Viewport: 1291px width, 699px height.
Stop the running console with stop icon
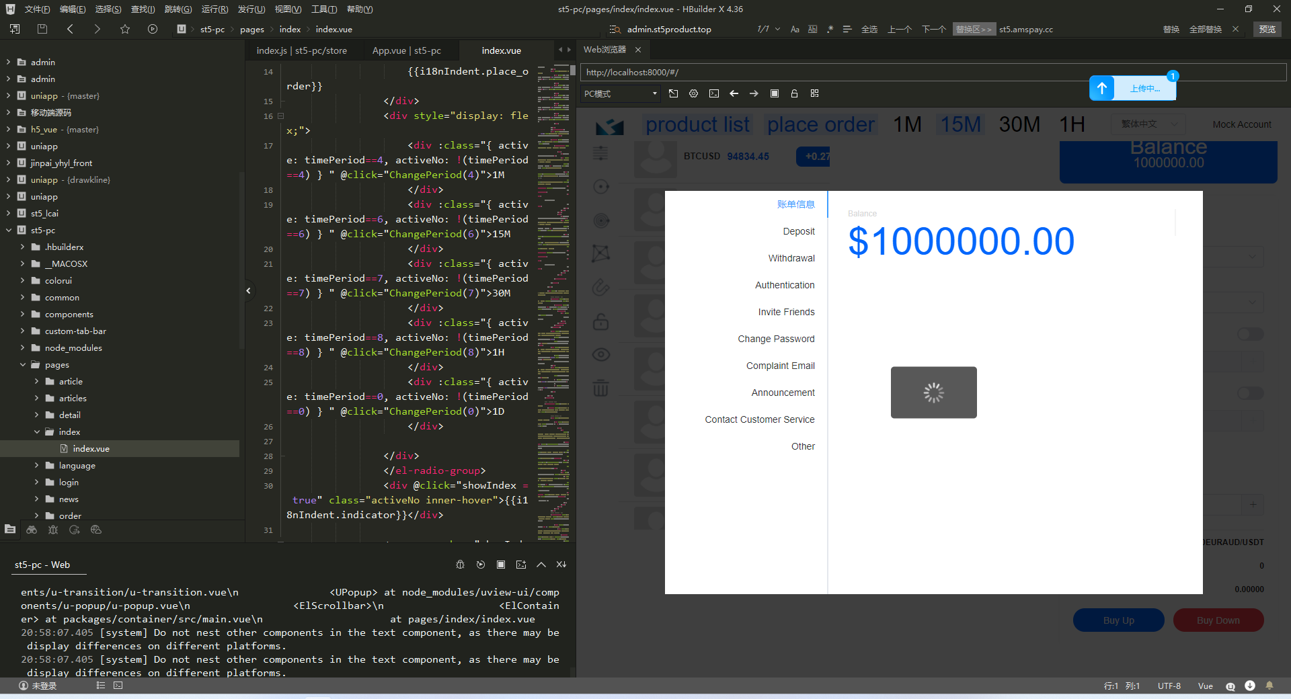(501, 565)
